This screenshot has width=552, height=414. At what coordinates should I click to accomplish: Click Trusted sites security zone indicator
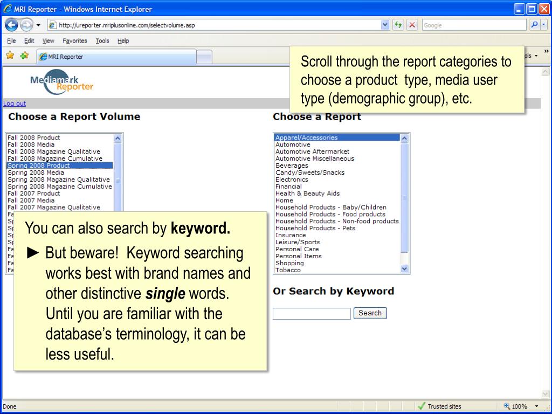pos(440,406)
